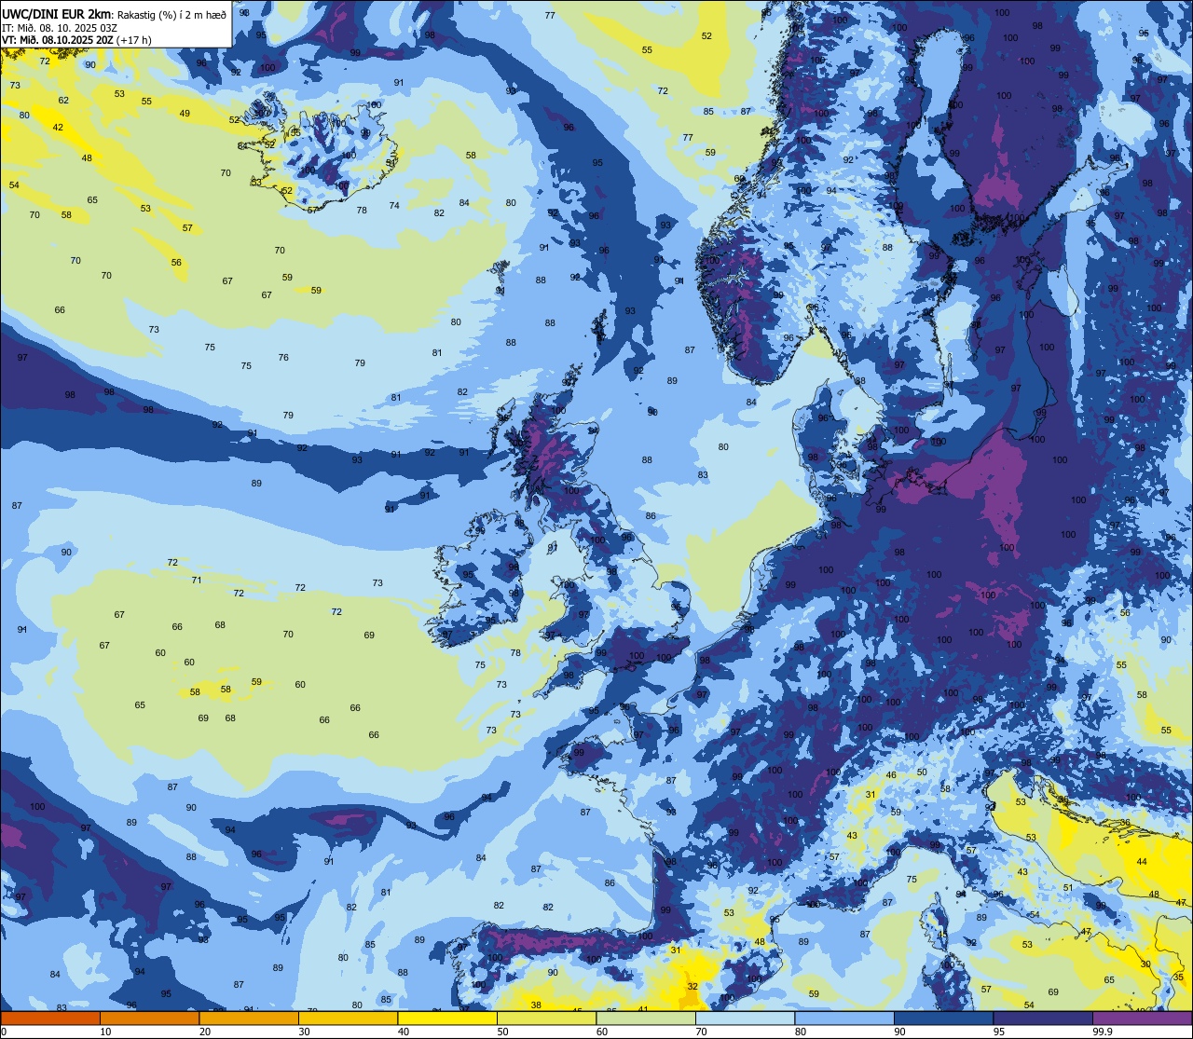Click the '62' humidity value near top-left
This screenshot has height=1039, width=1193.
coord(63,100)
